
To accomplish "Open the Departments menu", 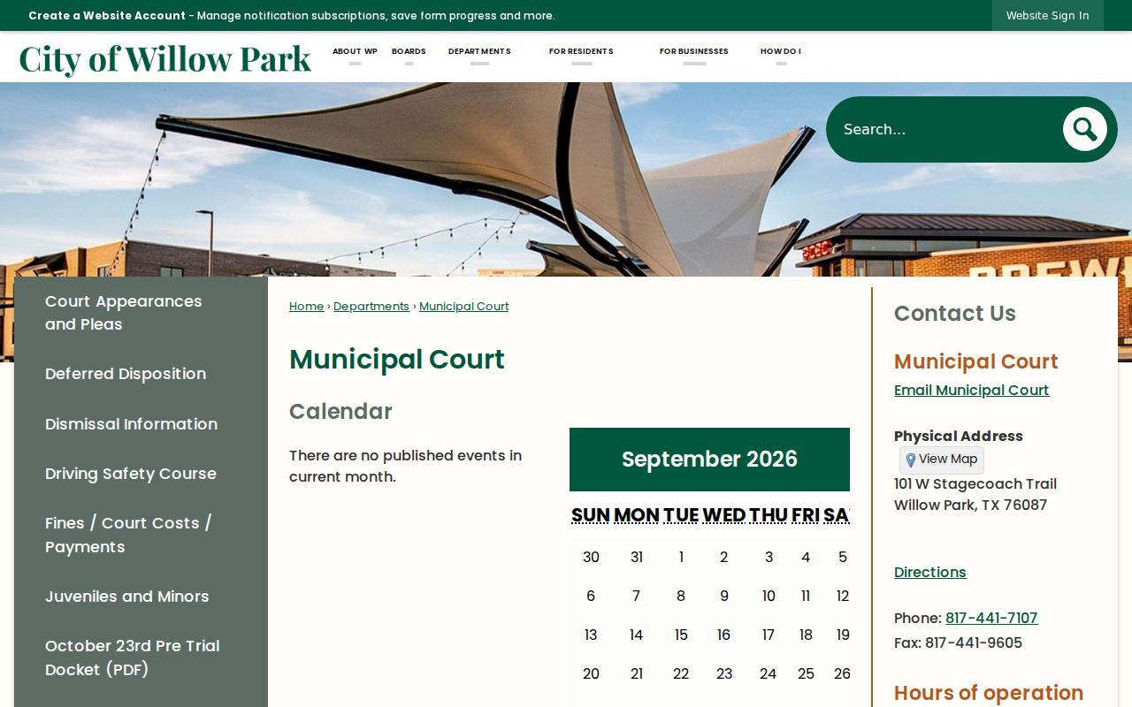I will 479,51.
